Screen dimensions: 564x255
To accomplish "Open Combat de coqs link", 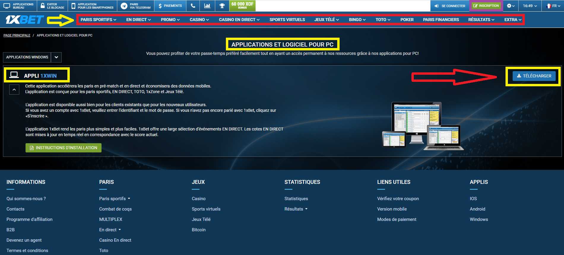I will 115,209.
